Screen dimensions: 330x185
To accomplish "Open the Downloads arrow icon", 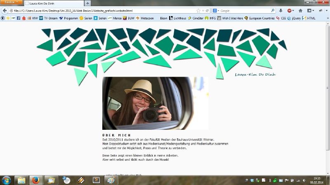I will click(x=280, y=11).
